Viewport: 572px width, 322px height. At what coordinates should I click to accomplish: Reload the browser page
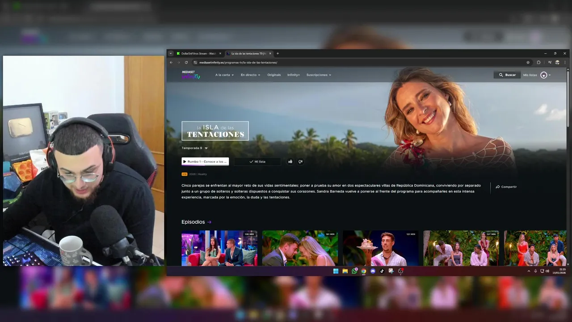(x=186, y=63)
